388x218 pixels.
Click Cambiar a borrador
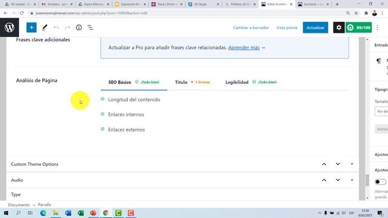click(x=251, y=27)
